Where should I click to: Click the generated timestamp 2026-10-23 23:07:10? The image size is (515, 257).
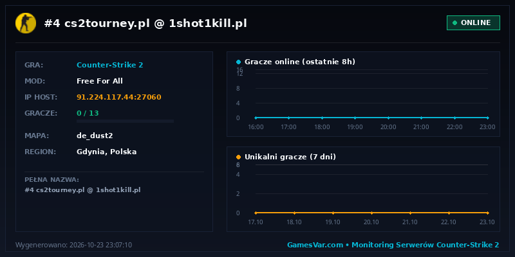tap(100, 245)
